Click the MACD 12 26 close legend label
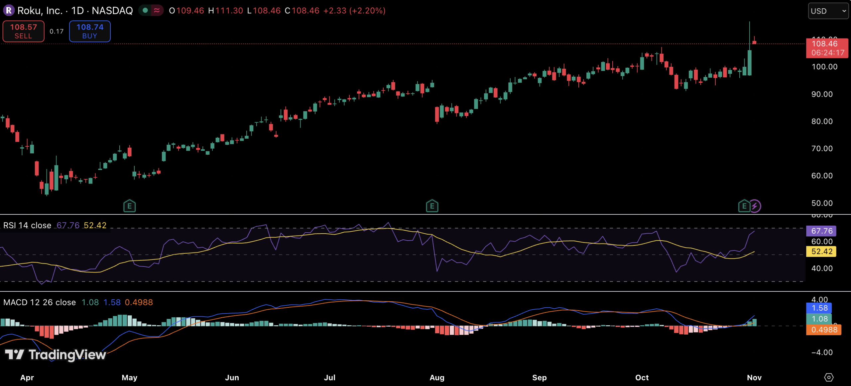Screen dimensions: 851x386 click(x=40, y=302)
